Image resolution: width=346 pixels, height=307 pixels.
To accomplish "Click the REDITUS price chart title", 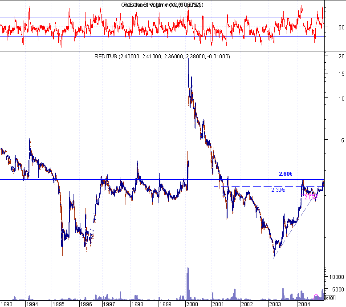I will [x=162, y=57].
